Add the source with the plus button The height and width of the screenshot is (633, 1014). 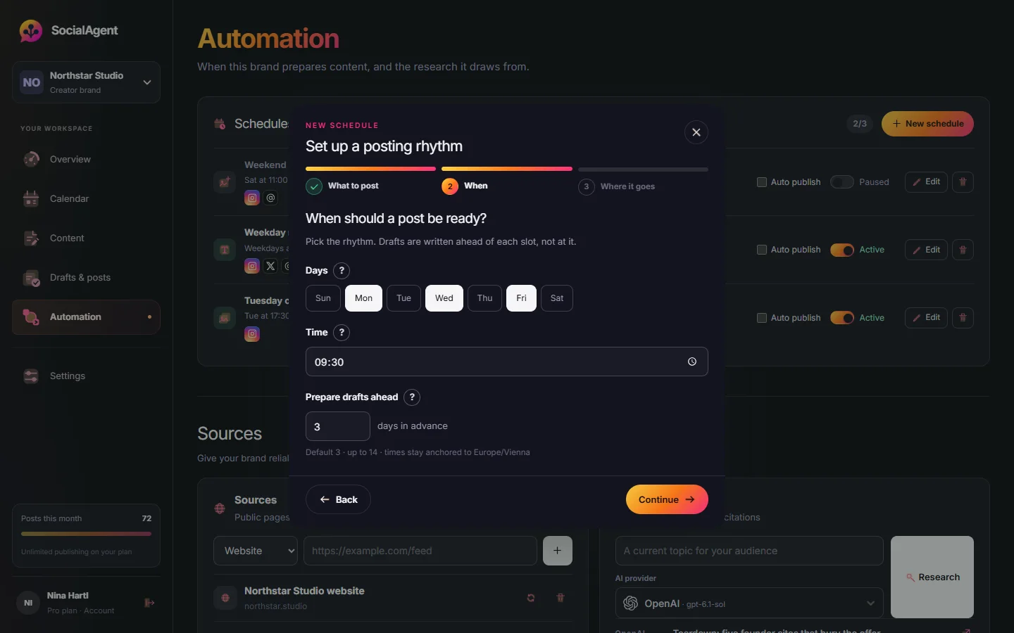click(x=558, y=551)
